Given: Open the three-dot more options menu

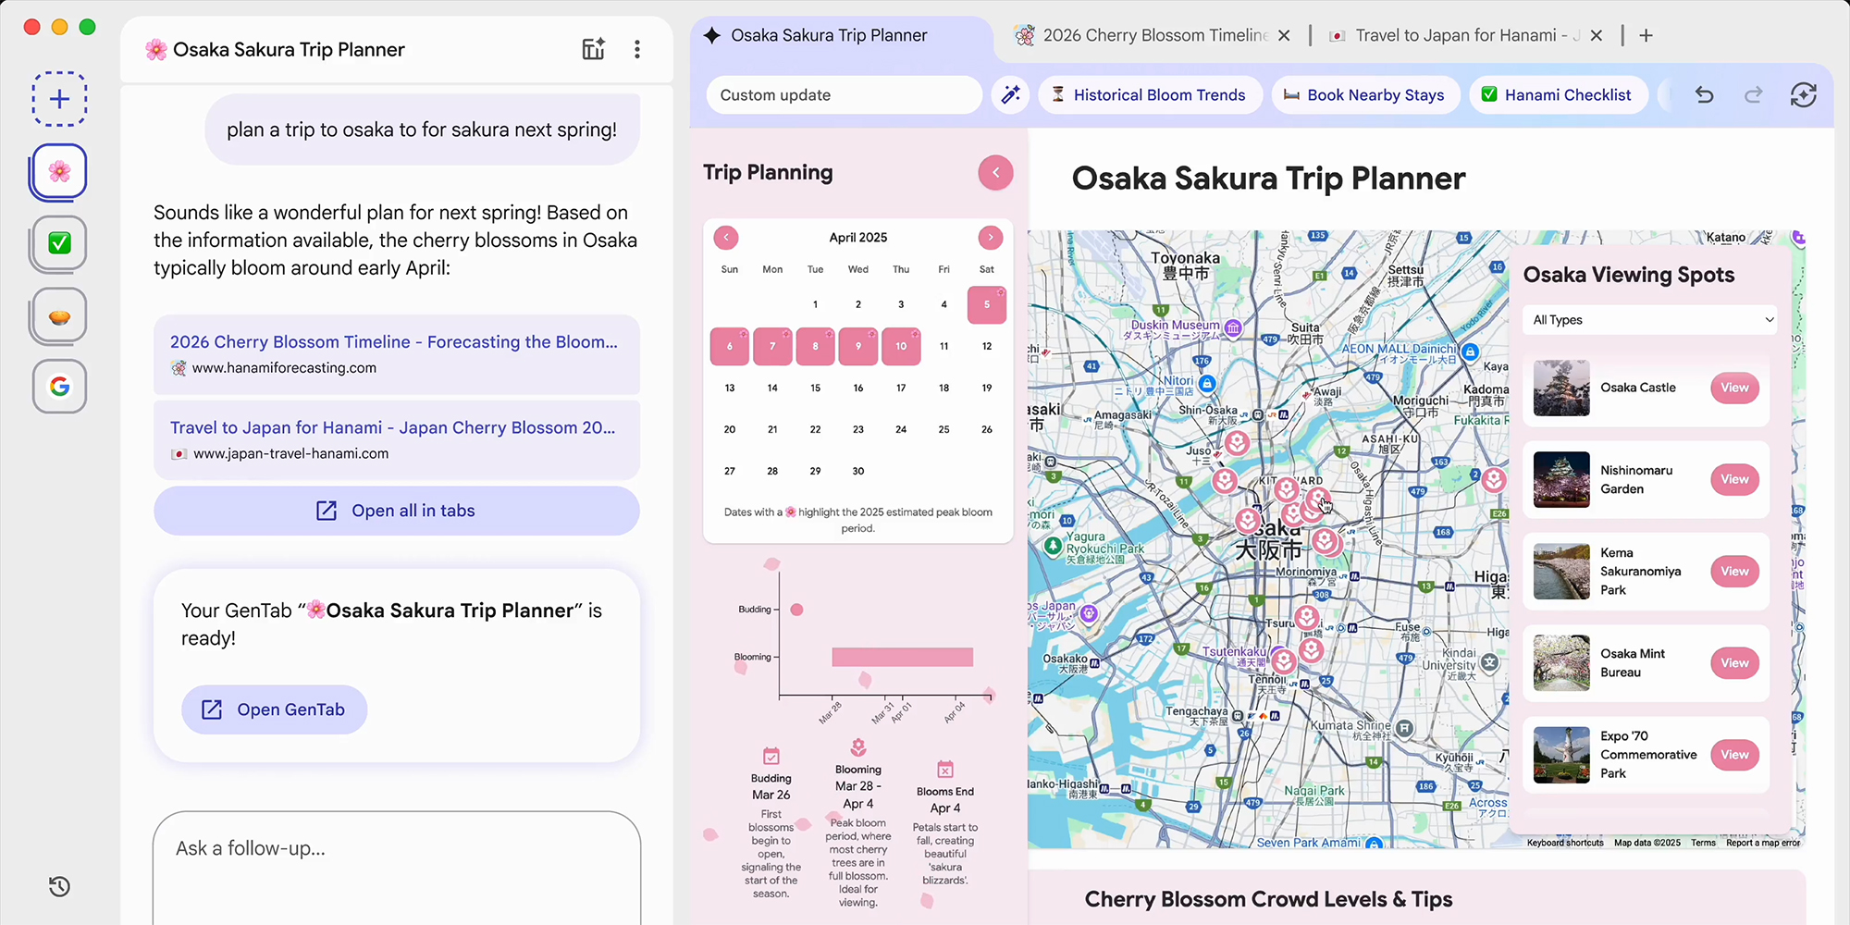Looking at the screenshot, I should tap(636, 50).
